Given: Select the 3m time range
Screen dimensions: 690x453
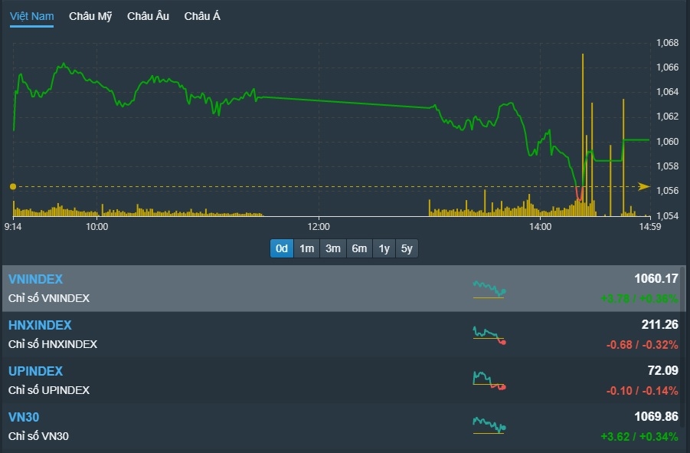Looking at the screenshot, I should click(333, 248).
